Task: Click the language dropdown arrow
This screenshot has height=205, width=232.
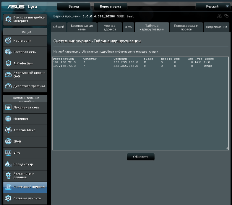Action: [x=227, y=7]
